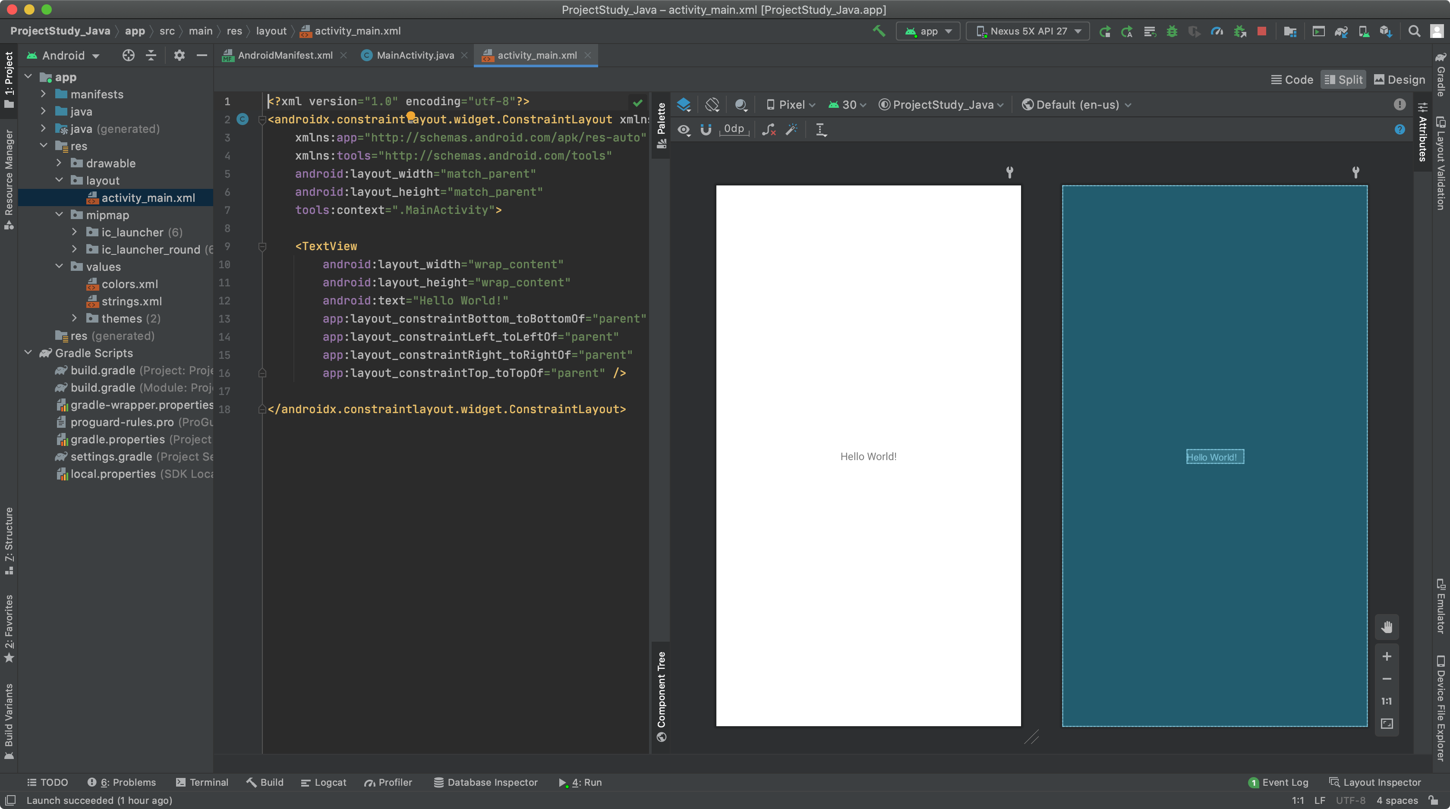
Task: Switch editor to Design view
Action: pyautogui.click(x=1400, y=80)
